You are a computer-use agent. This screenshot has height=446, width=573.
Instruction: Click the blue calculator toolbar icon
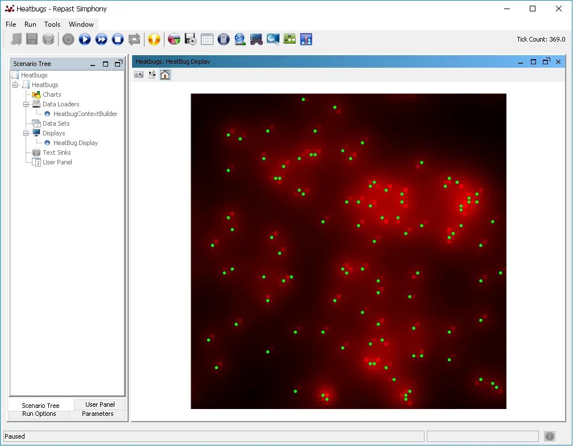[223, 39]
